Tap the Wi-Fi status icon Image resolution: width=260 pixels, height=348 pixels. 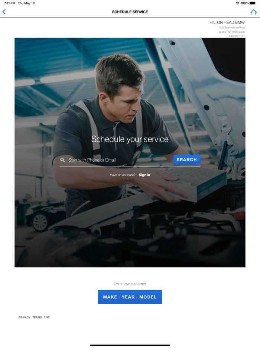pos(237,3)
